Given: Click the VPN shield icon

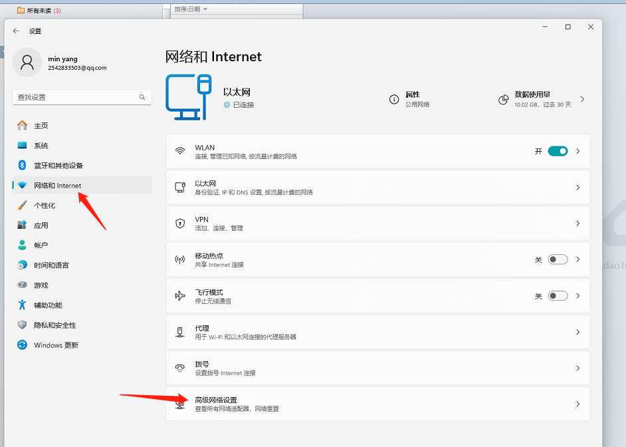Looking at the screenshot, I should click(x=179, y=223).
